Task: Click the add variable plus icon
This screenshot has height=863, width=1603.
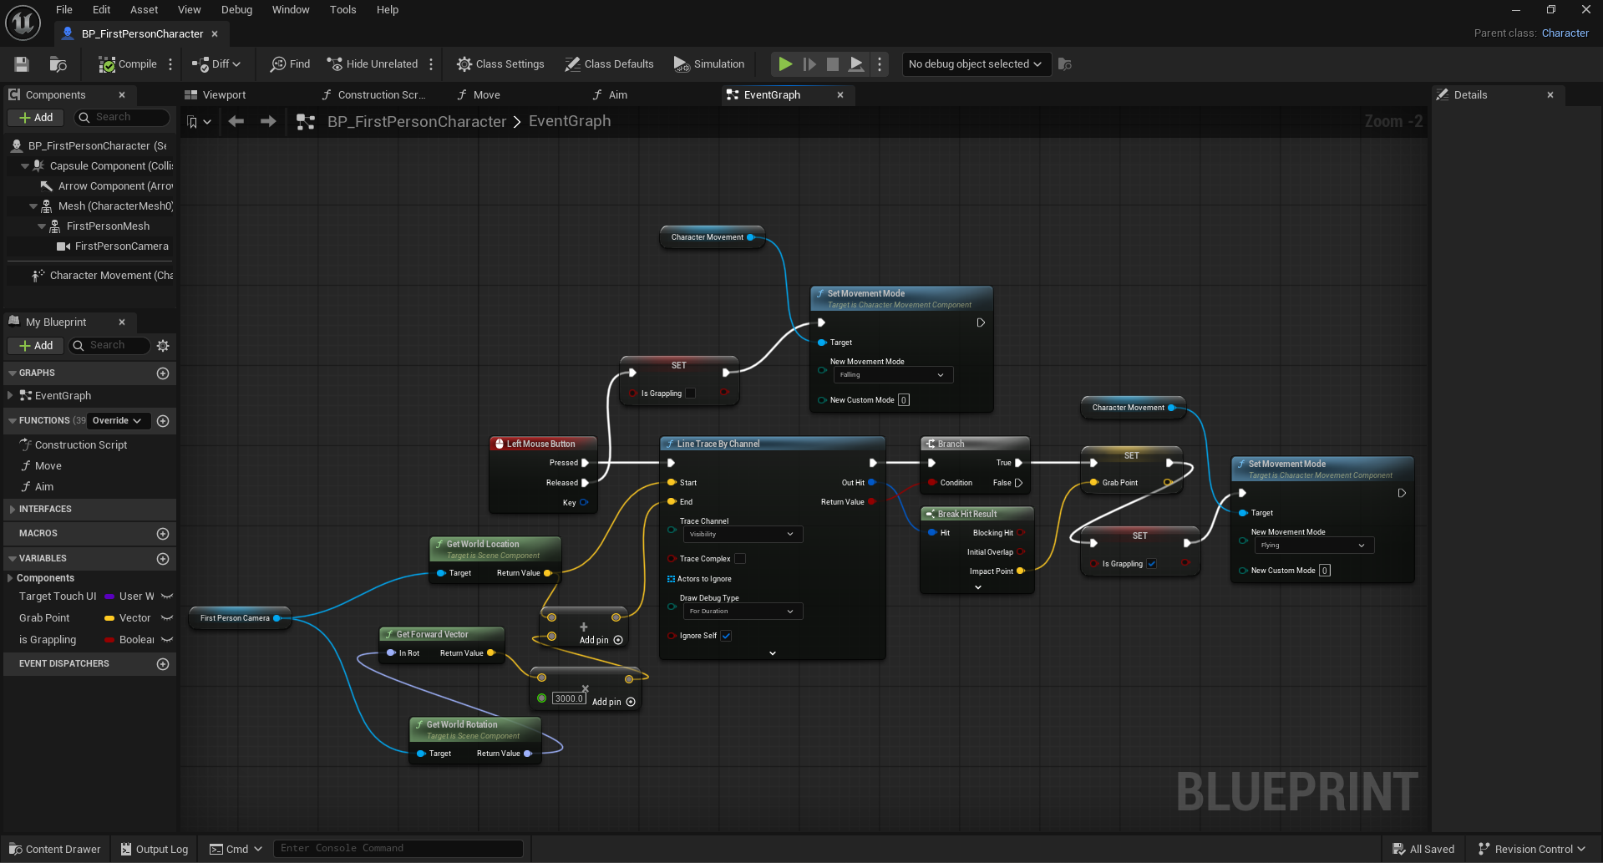Action: [x=163, y=559]
